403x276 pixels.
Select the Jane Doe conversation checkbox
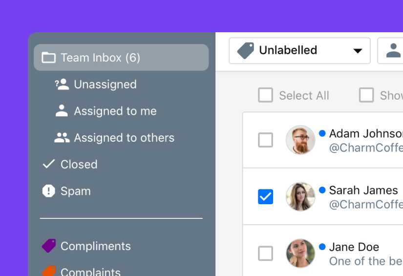(265, 254)
